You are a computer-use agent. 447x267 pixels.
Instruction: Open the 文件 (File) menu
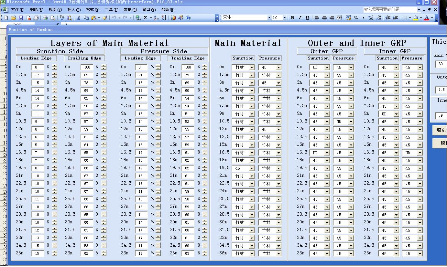pyautogui.click(x=17, y=10)
